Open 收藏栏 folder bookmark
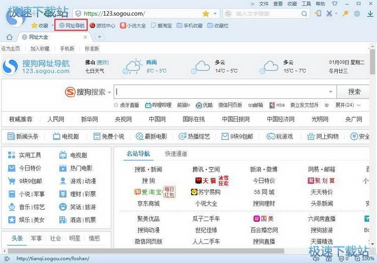Image resolution: width=377 pixels, height=263 pixels. (218, 26)
